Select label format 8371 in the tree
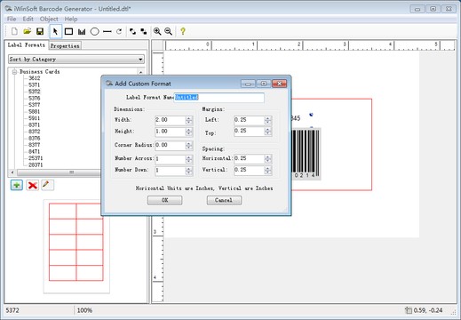 click(35, 125)
